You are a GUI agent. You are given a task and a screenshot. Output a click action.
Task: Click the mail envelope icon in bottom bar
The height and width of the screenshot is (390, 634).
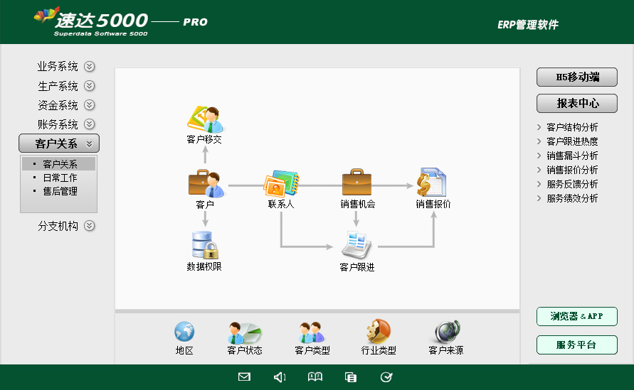click(244, 377)
